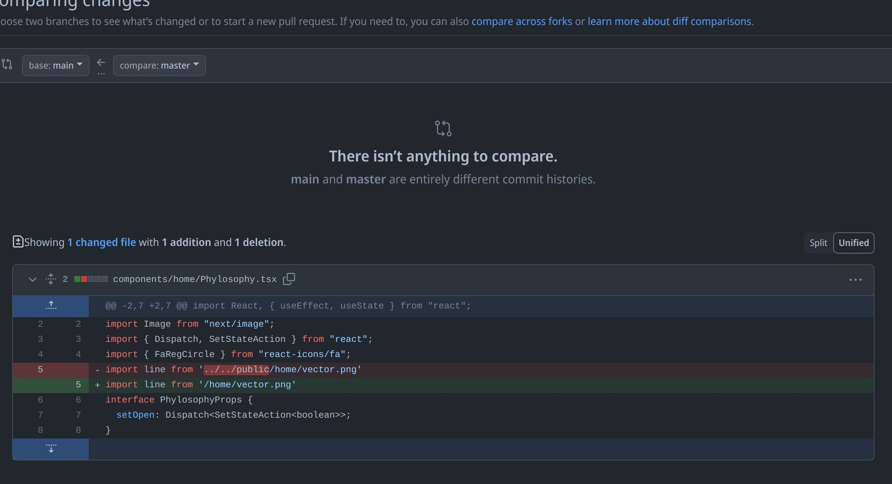Open the base: main branch dropdown
The image size is (892, 484).
[x=56, y=66]
